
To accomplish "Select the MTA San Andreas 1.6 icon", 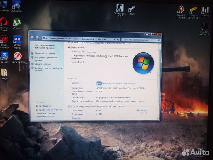I will click(204, 27).
